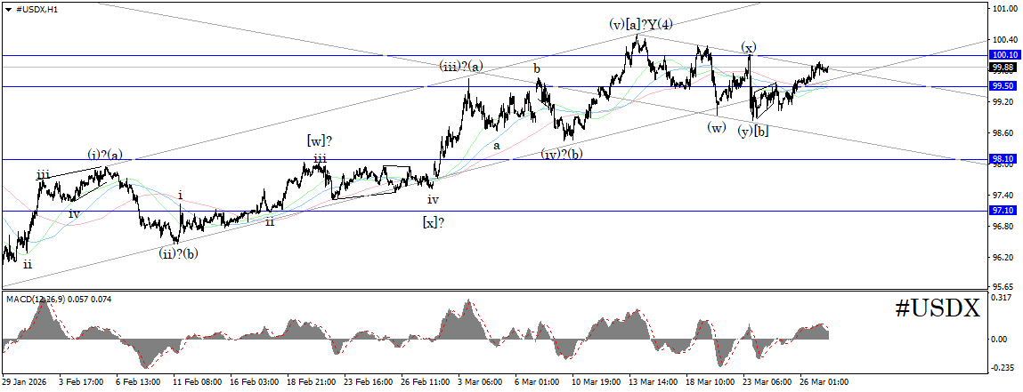Open the chart menu triangle beside #USDX,H1
The image size is (1023, 392).
point(7,10)
